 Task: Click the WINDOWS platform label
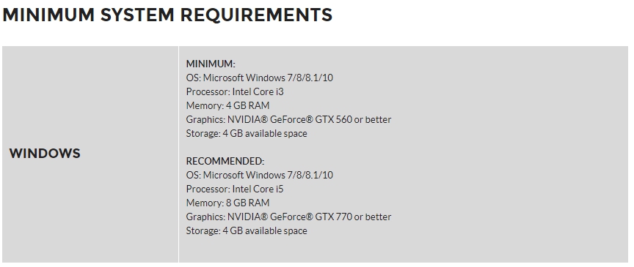45,154
